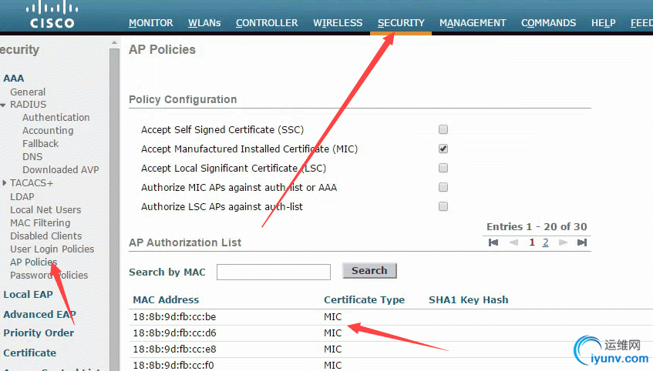
Task: Open User Login Policies
Action: 52,249
